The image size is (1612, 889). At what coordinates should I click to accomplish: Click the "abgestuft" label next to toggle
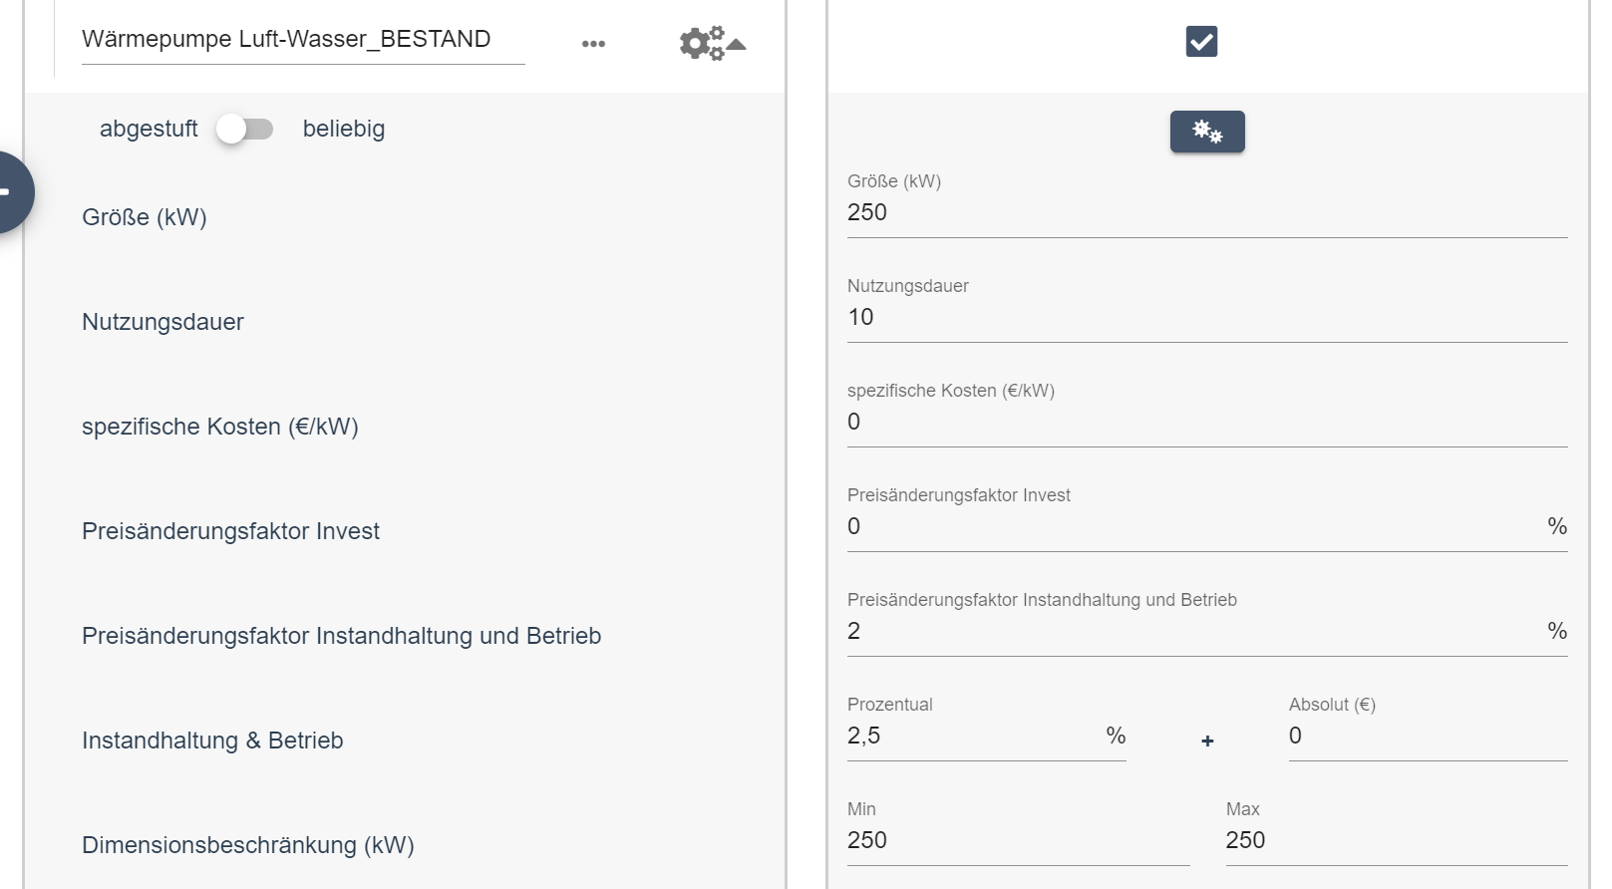click(x=149, y=130)
